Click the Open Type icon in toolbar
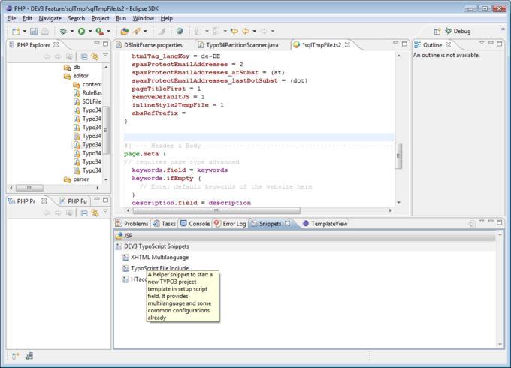Image resolution: width=511 pixels, height=368 pixels. tap(125, 32)
